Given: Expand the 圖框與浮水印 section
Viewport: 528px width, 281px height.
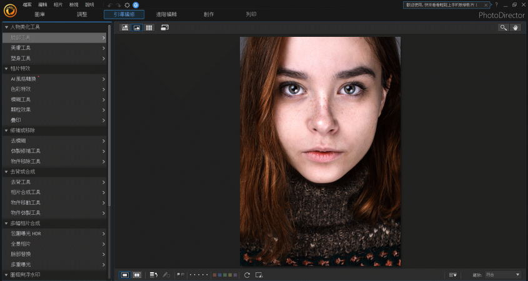Looking at the screenshot, I should point(25,275).
